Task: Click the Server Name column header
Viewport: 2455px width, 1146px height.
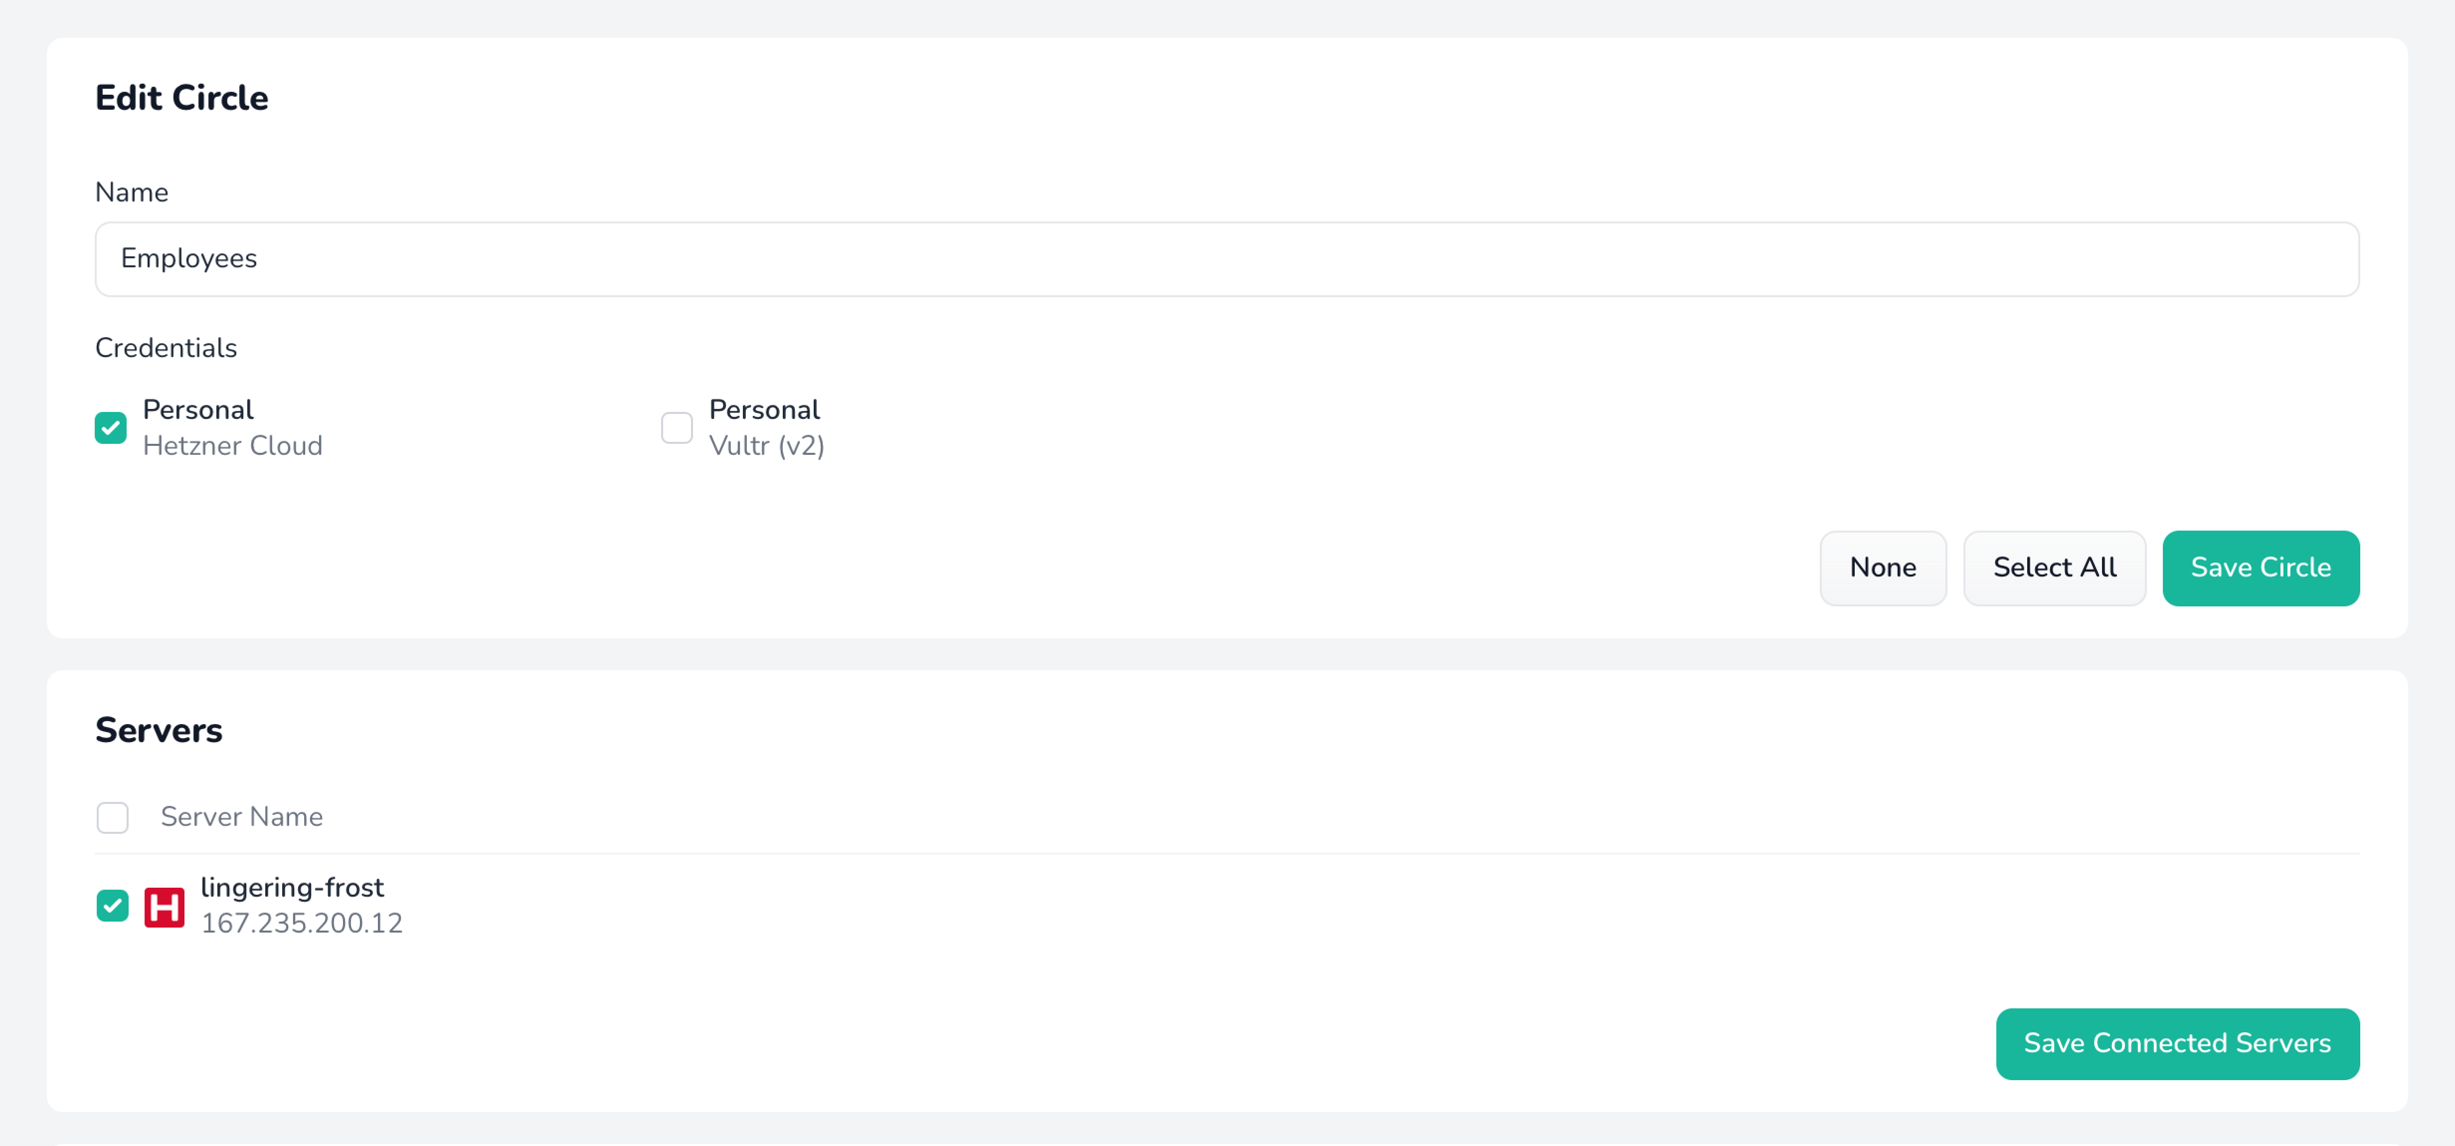Action: point(241,817)
